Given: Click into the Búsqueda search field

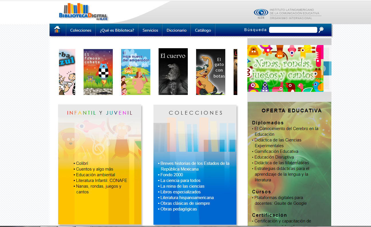Looking at the screenshot, I should (x=293, y=30).
